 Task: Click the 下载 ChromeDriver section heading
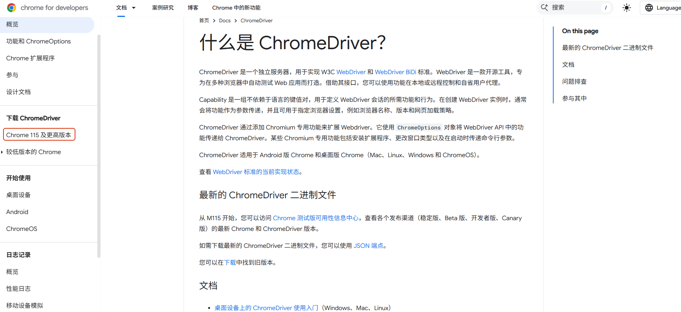pyautogui.click(x=33, y=118)
